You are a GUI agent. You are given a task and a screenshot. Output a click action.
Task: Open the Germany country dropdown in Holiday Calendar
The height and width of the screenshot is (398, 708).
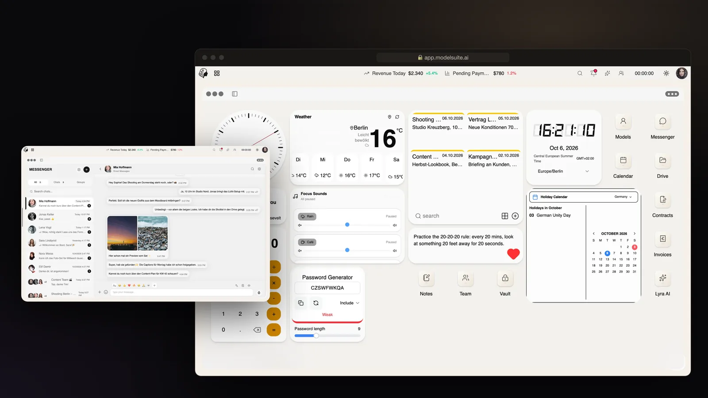[x=623, y=197]
